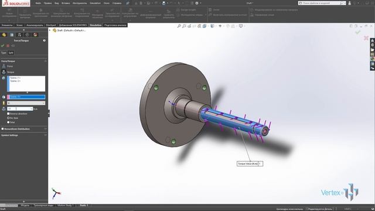
Task: Confirm with viewport green checkmark corner
Action: coord(358,32)
